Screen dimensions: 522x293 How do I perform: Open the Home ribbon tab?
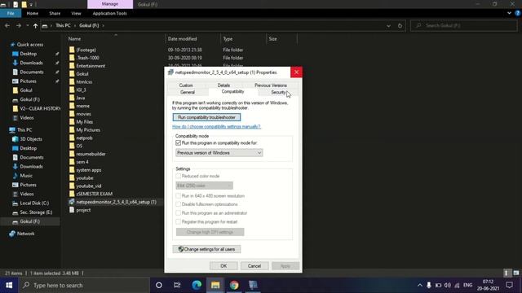(x=33, y=13)
